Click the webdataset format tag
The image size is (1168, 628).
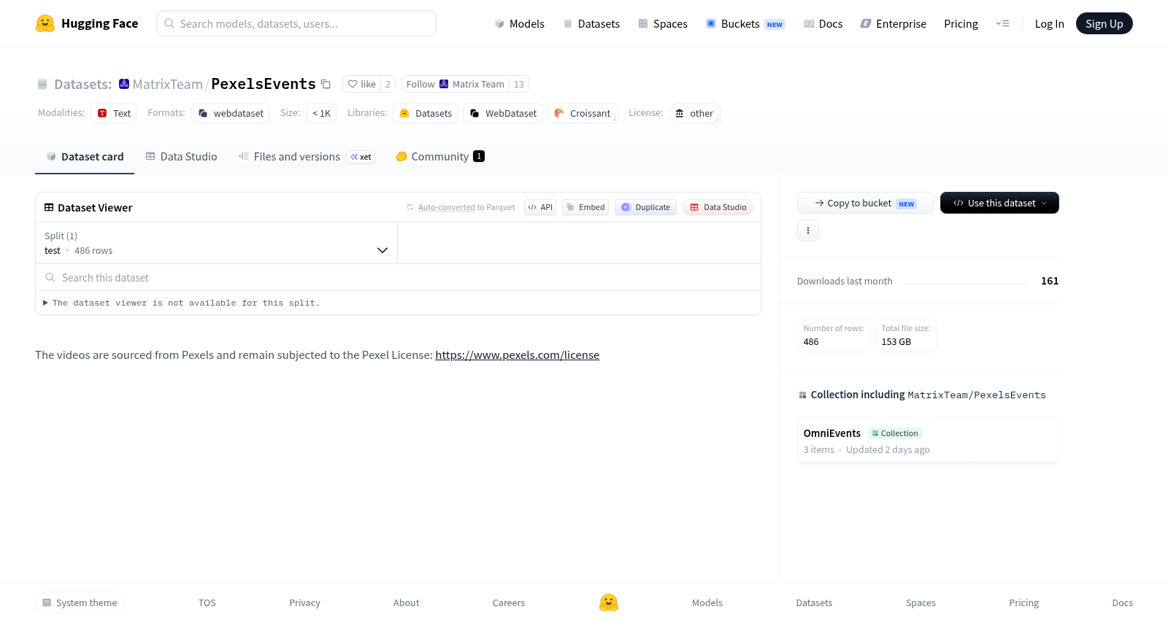tap(231, 113)
